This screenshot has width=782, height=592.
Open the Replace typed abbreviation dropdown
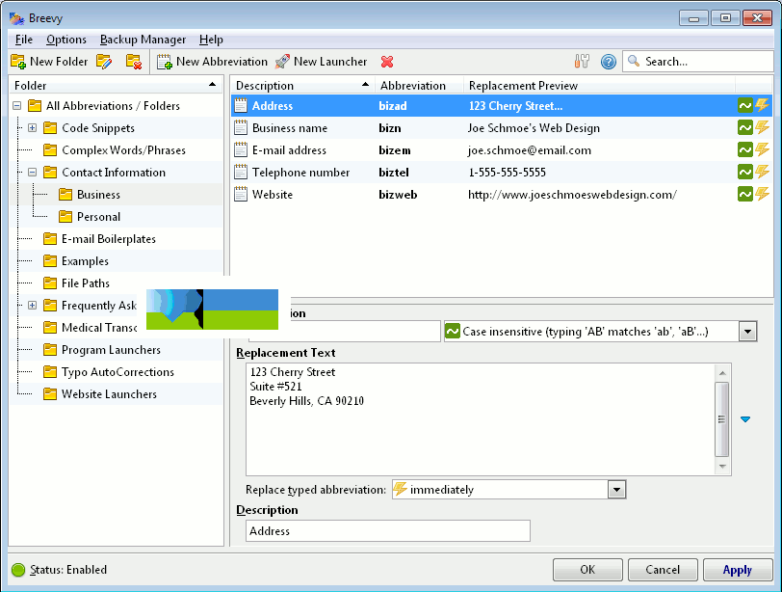coord(616,490)
